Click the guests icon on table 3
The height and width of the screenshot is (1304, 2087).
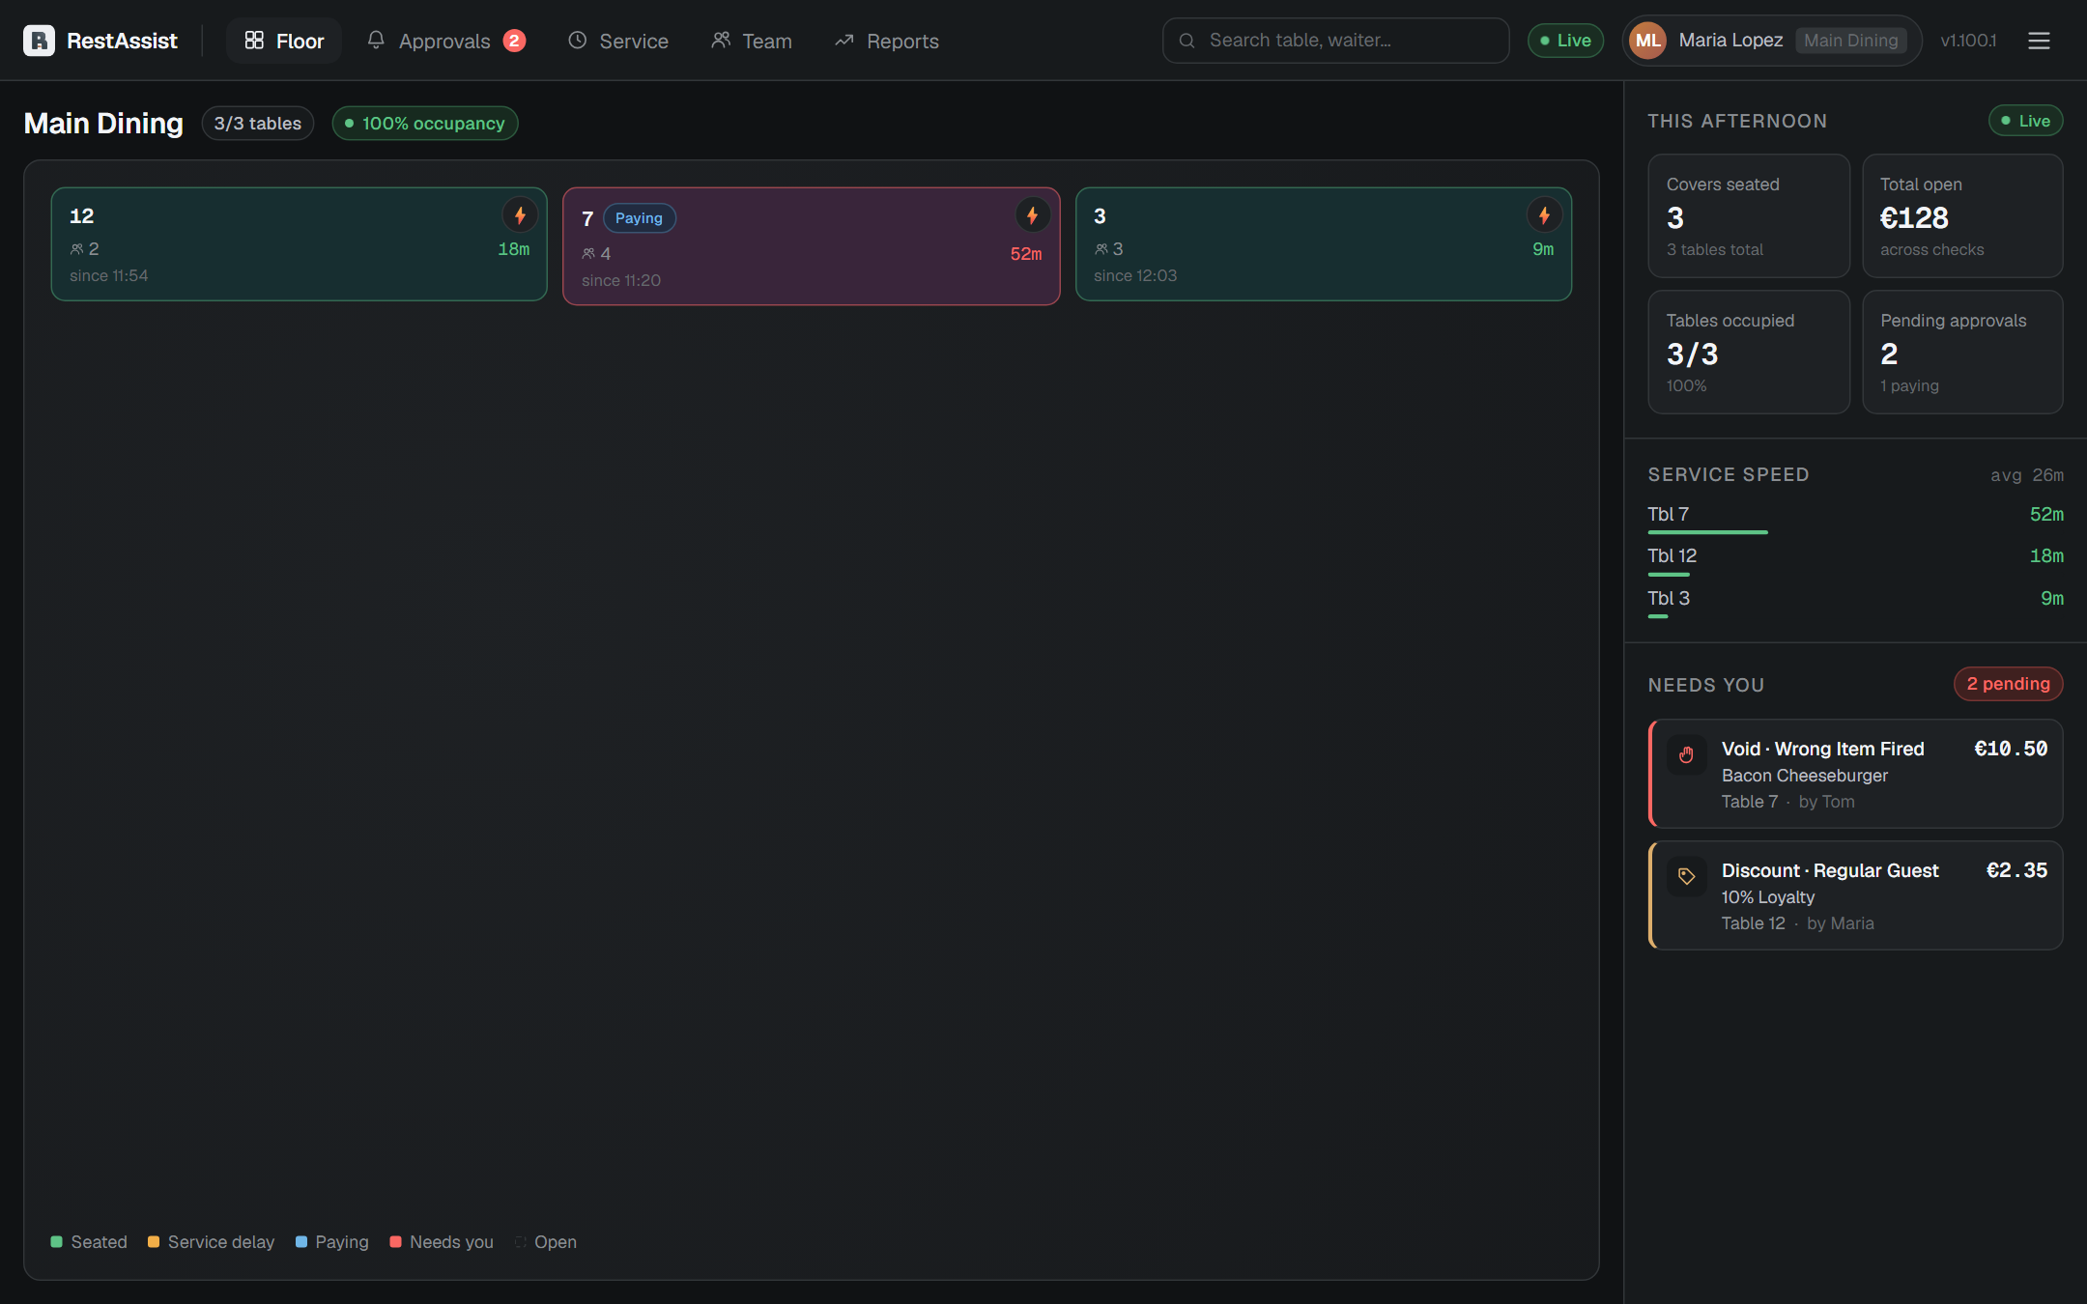1101,249
